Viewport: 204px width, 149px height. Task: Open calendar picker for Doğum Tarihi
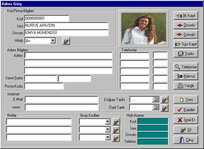pyautogui.click(x=156, y=99)
